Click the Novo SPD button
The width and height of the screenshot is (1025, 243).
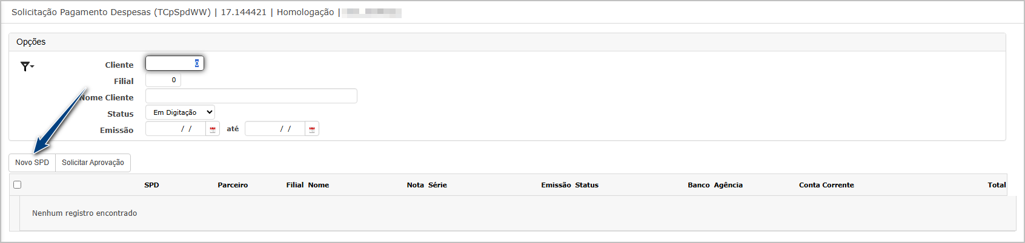click(x=32, y=163)
